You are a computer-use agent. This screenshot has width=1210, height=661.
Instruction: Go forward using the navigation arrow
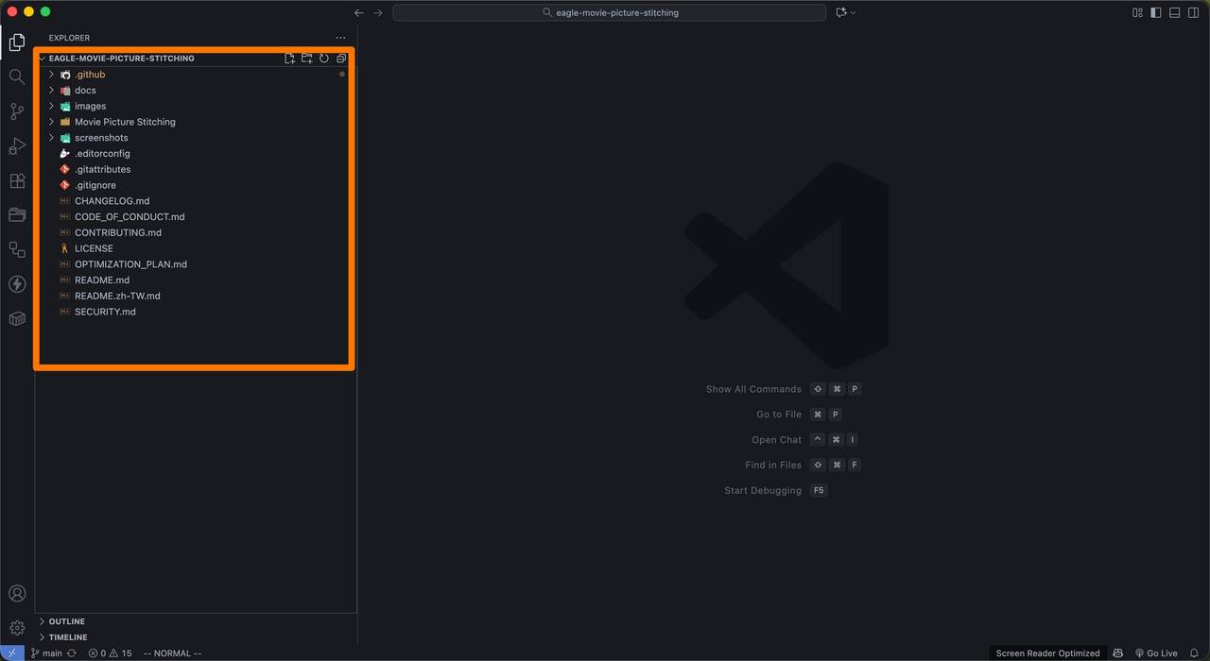[x=378, y=12]
